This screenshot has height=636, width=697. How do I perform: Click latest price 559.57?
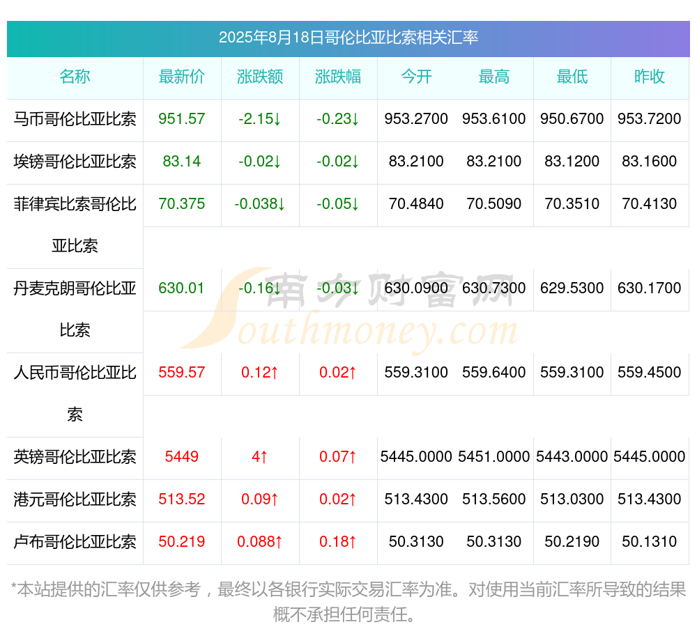click(182, 372)
